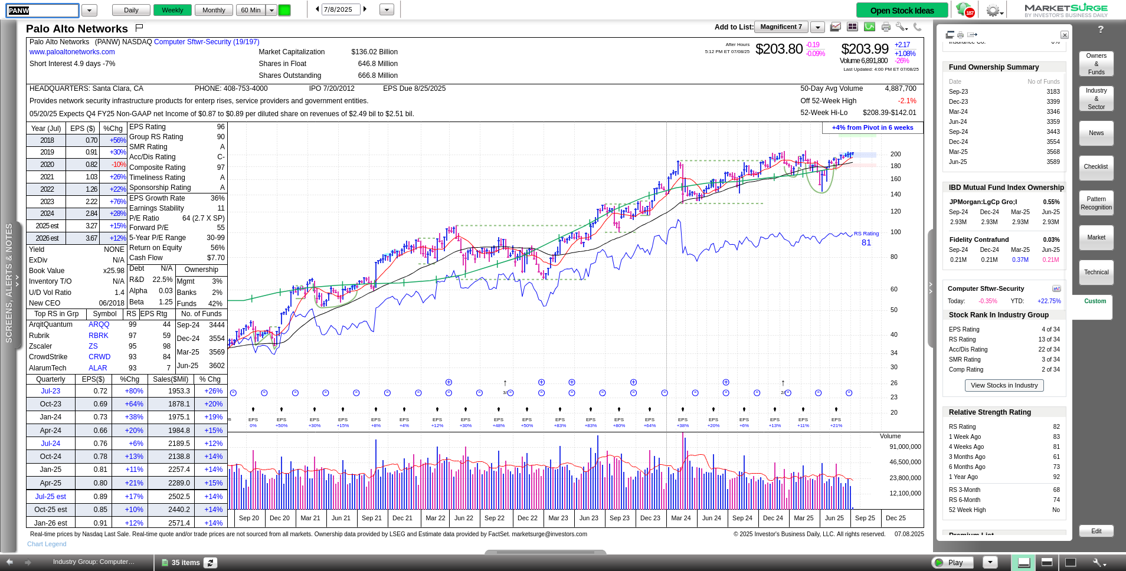1126x571 pixels.
Task: Go forward with the bottom bar right arrow
Action: pyautogui.click(x=27, y=562)
